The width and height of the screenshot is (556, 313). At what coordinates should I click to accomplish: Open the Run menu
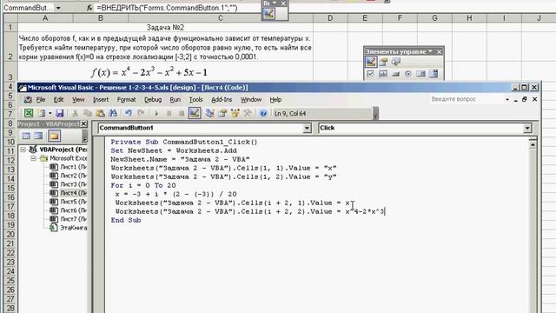click(x=175, y=100)
